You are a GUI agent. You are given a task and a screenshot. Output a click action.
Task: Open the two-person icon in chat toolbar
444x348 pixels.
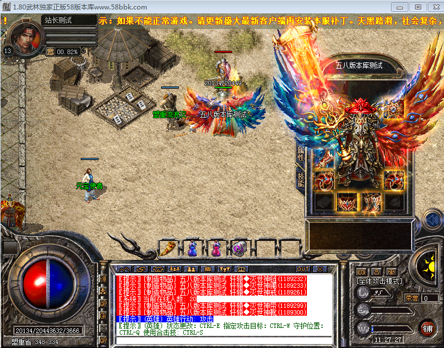(191, 269)
